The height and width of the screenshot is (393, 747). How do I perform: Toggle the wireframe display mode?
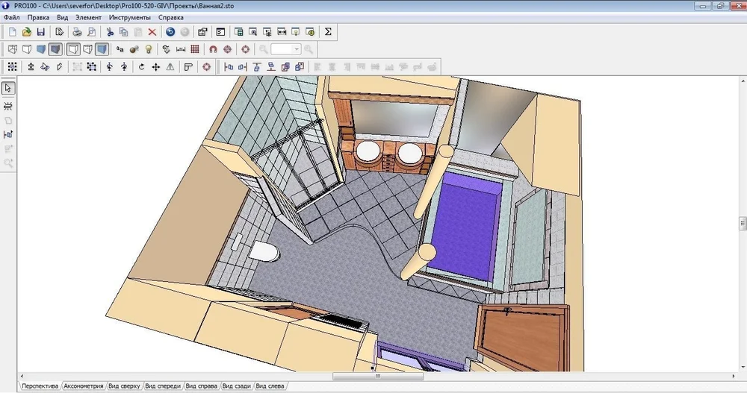pyautogui.click(x=12, y=49)
